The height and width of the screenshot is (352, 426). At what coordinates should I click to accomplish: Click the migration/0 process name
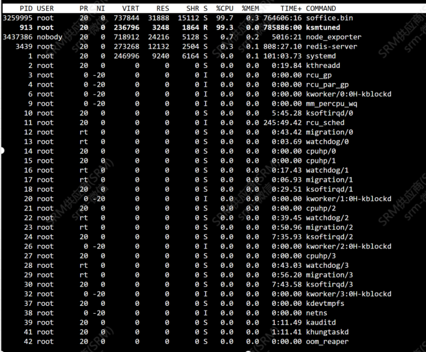pyautogui.click(x=329, y=132)
